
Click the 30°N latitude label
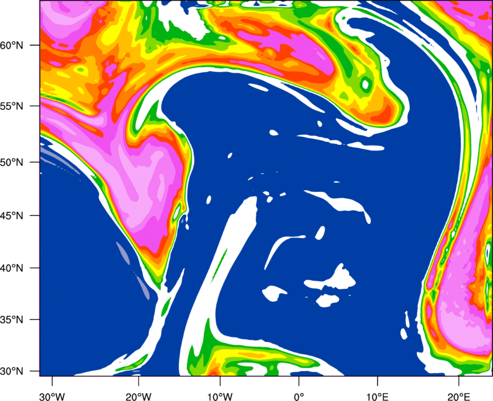point(12,371)
